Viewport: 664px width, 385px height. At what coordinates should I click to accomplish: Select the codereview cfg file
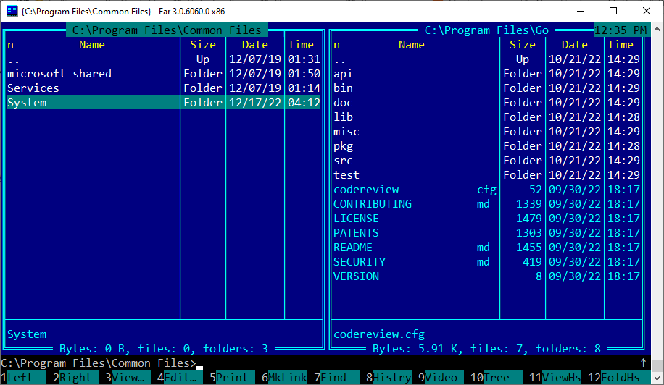[486, 190]
